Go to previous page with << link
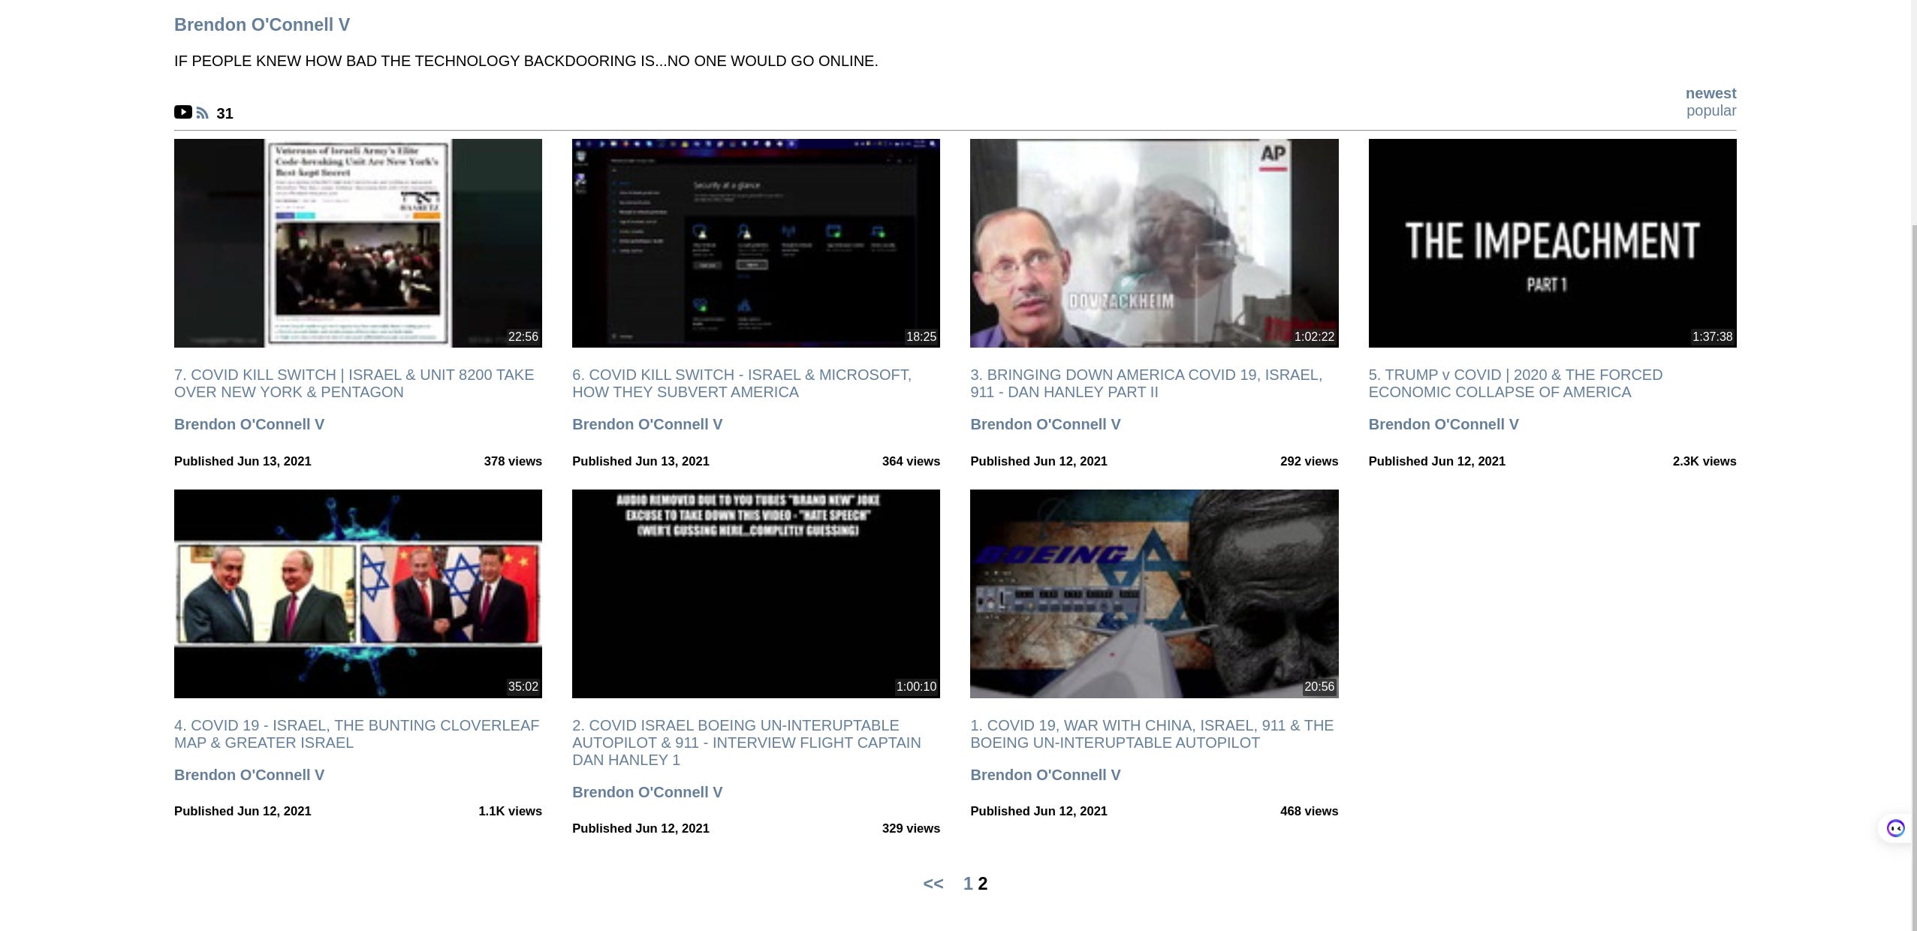1917x931 pixels. (933, 884)
